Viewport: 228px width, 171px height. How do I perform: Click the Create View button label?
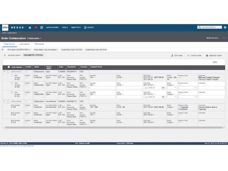pos(196,56)
